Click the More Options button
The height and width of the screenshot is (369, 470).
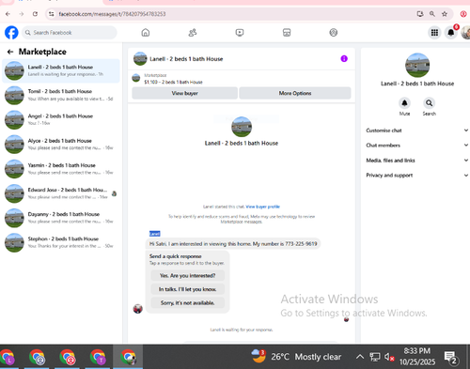click(295, 93)
